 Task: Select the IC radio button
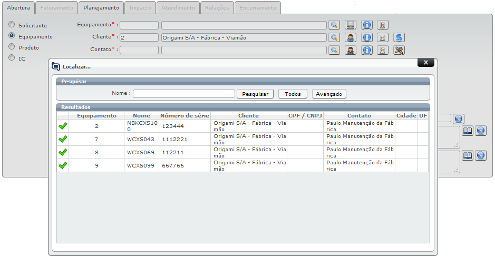tap(12, 58)
